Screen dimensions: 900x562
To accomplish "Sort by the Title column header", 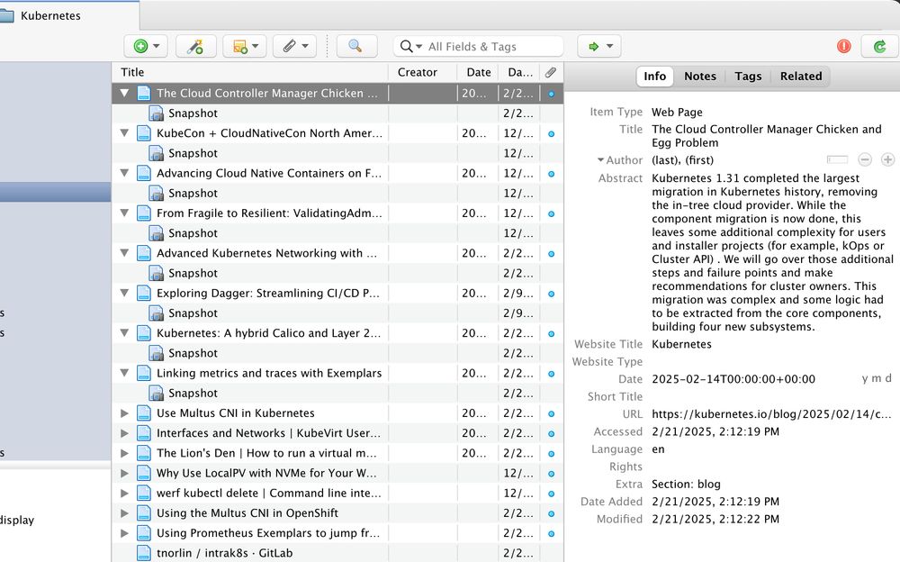I will (x=250, y=72).
